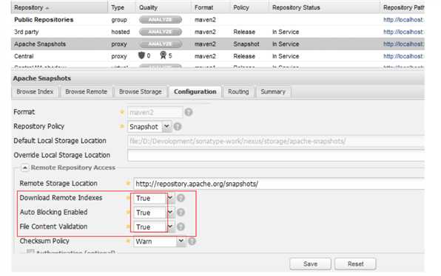Collapse the Remote Repository Access section
Screen dimensions: 441x276
pyautogui.click(x=24, y=168)
